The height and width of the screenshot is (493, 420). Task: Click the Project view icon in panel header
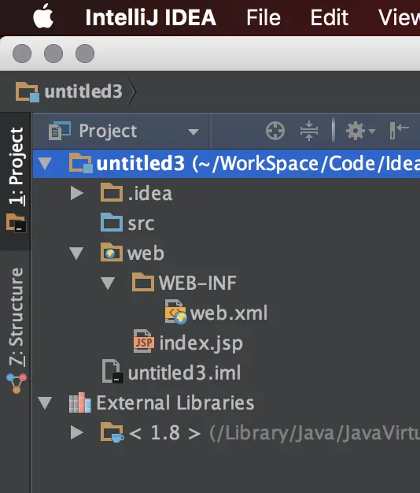[x=60, y=131]
